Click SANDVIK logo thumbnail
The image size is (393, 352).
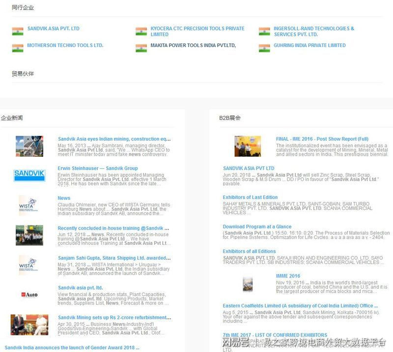point(29,175)
